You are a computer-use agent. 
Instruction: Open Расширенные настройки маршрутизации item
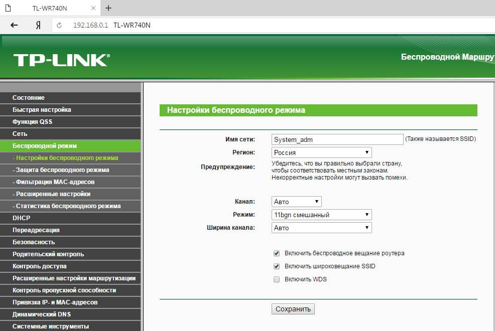point(70,278)
